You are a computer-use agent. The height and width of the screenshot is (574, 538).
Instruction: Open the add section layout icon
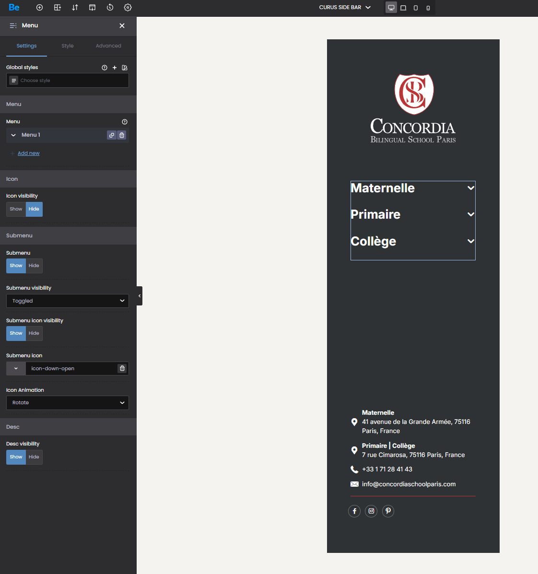click(58, 7)
